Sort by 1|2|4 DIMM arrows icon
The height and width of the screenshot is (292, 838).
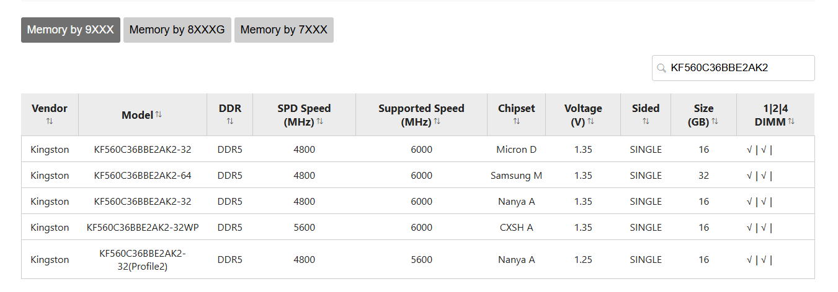click(x=791, y=121)
